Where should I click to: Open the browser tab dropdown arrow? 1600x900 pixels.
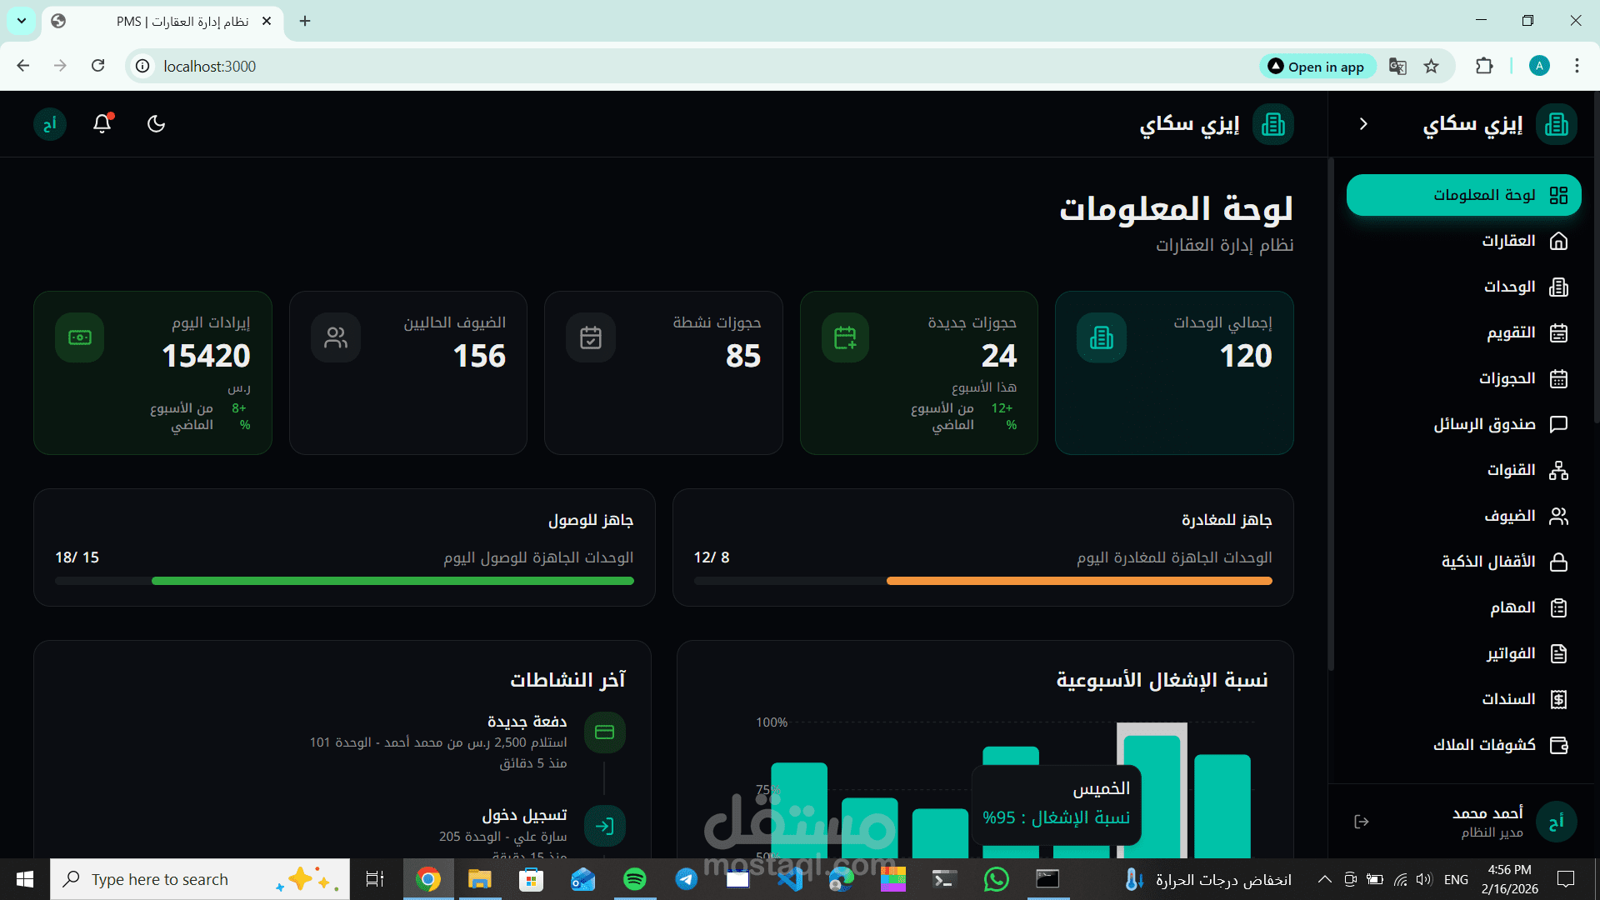(x=22, y=22)
